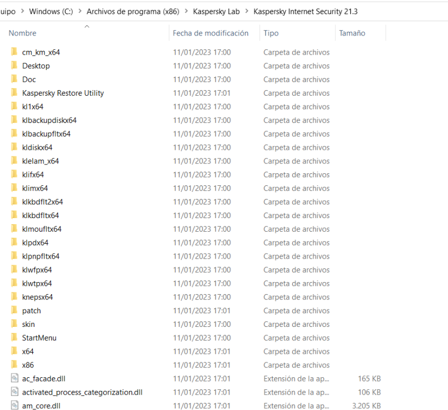Click Kaspersky Restore Utility folder name
Image resolution: width=448 pixels, height=410 pixels.
[x=63, y=93]
